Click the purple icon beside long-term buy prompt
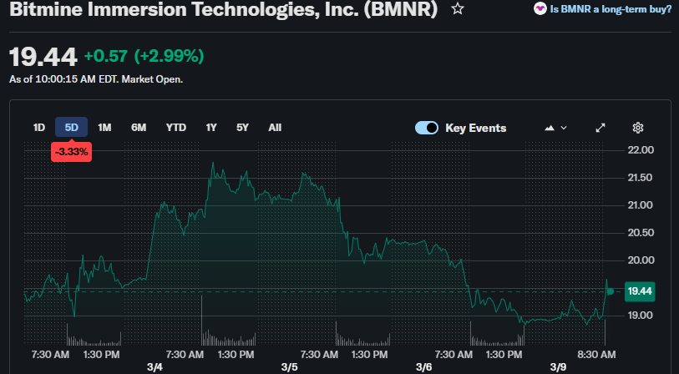This screenshot has height=374, width=679. [x=540, y=9]
